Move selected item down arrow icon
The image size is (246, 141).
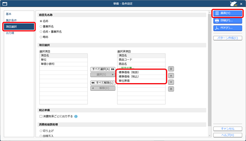click(171, 82)
